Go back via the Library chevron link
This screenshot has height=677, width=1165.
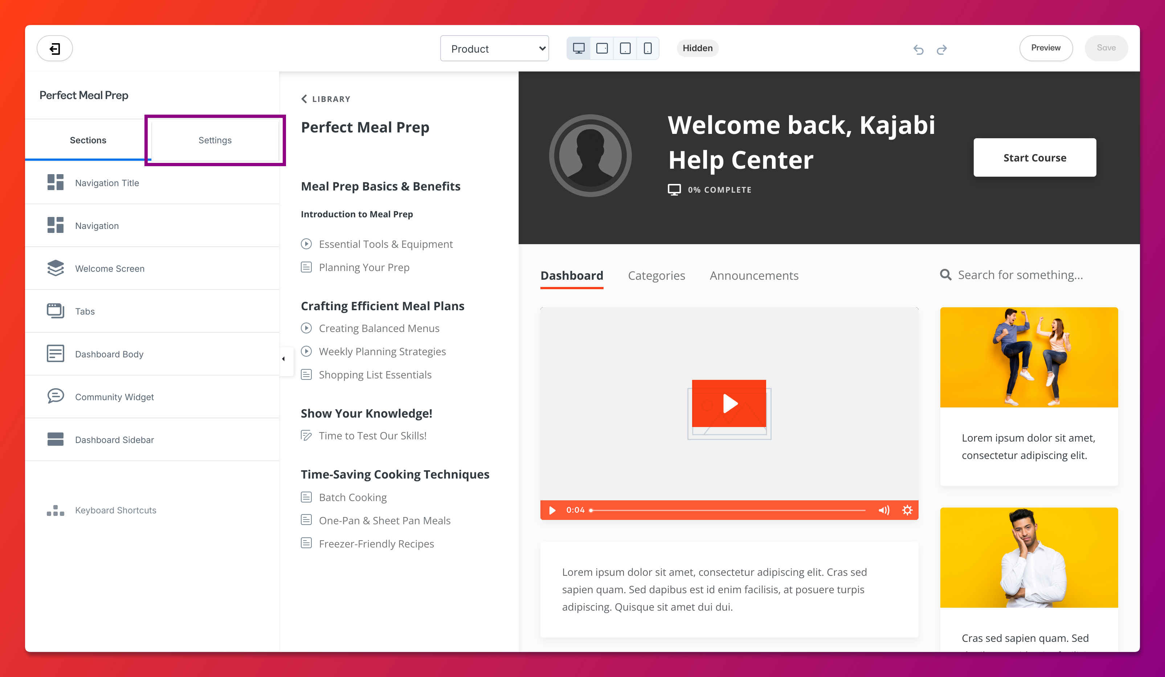pyautogui.click(x=326, y=99)
